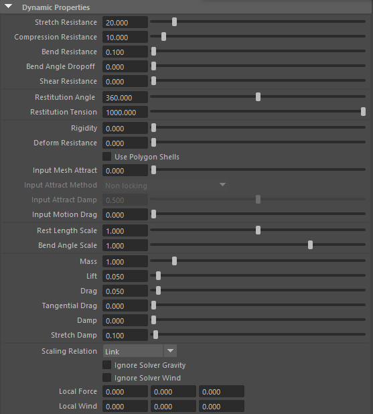Toggle Ignore Solver Wind checkbox
373x414 pixels.
click(106, 378)
